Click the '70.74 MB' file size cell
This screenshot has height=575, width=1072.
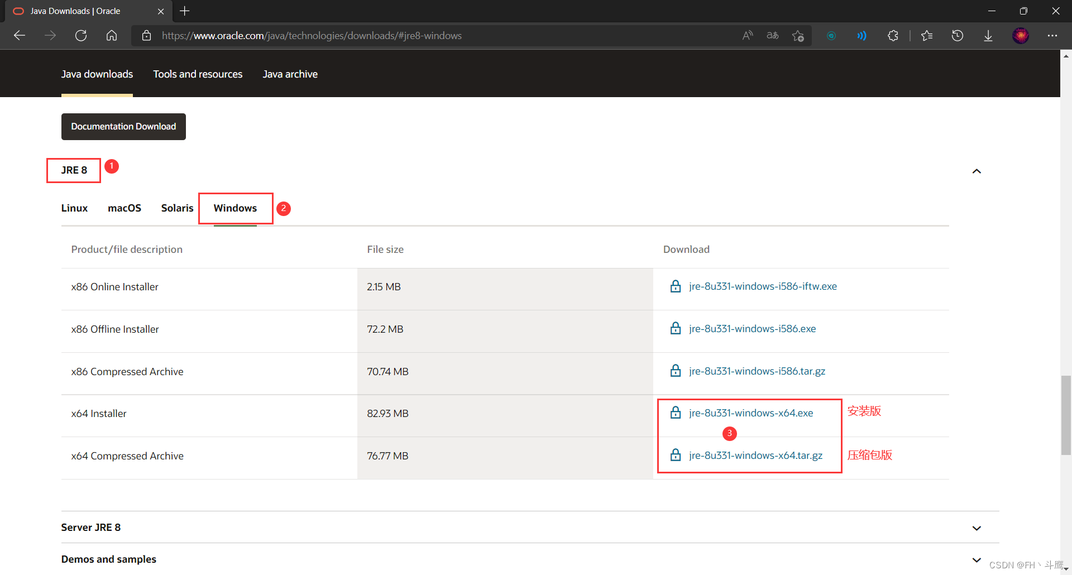point(505,374)
